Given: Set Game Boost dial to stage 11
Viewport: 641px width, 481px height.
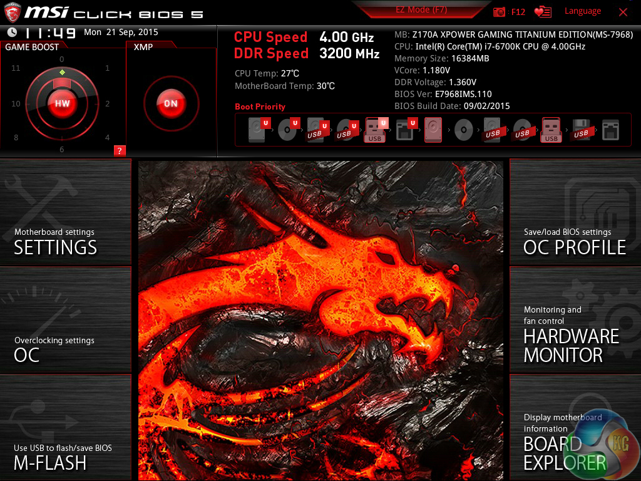Looking at the screenshot, I should click(16, 68).
